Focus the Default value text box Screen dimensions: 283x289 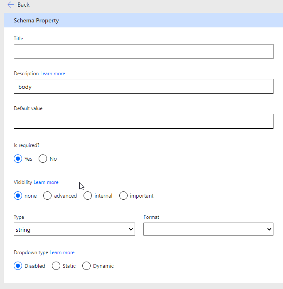[x=143, y=121]
